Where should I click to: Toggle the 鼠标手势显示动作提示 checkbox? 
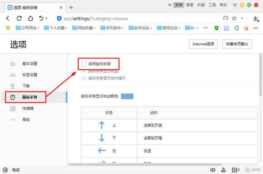click(84, 78)
